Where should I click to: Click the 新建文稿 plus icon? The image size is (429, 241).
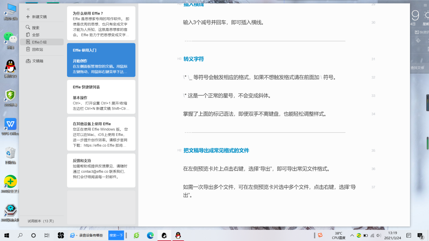pos(27,17)
